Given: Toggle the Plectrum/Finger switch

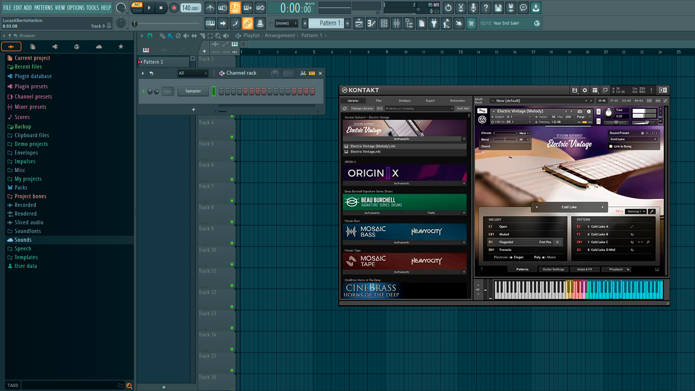Looking at the screenshot, I should click(511, 258).
